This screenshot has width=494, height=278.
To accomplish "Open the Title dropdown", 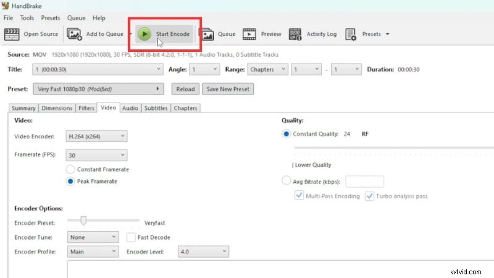I will (x=98, y=69).
